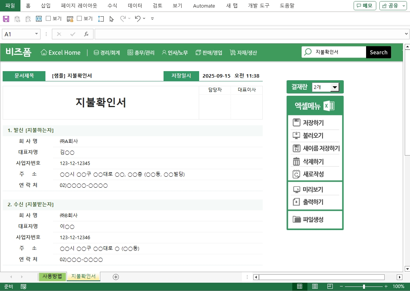
Task: Open the Customize Quick Access Toolbar dropdown
Action: pos(152,19)
